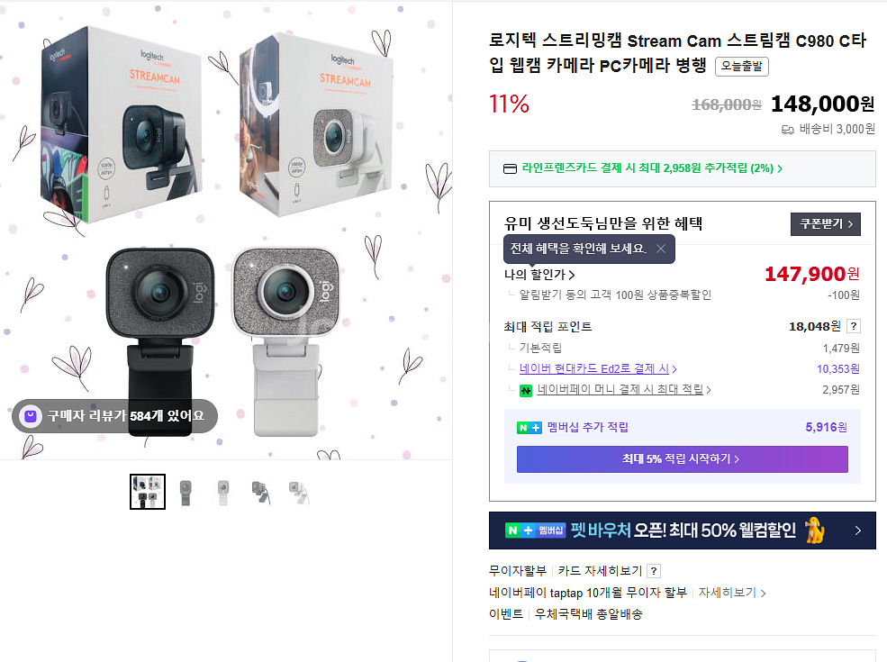
Task: Select the second thumbnail, black webcam
Action: (186, 493)
